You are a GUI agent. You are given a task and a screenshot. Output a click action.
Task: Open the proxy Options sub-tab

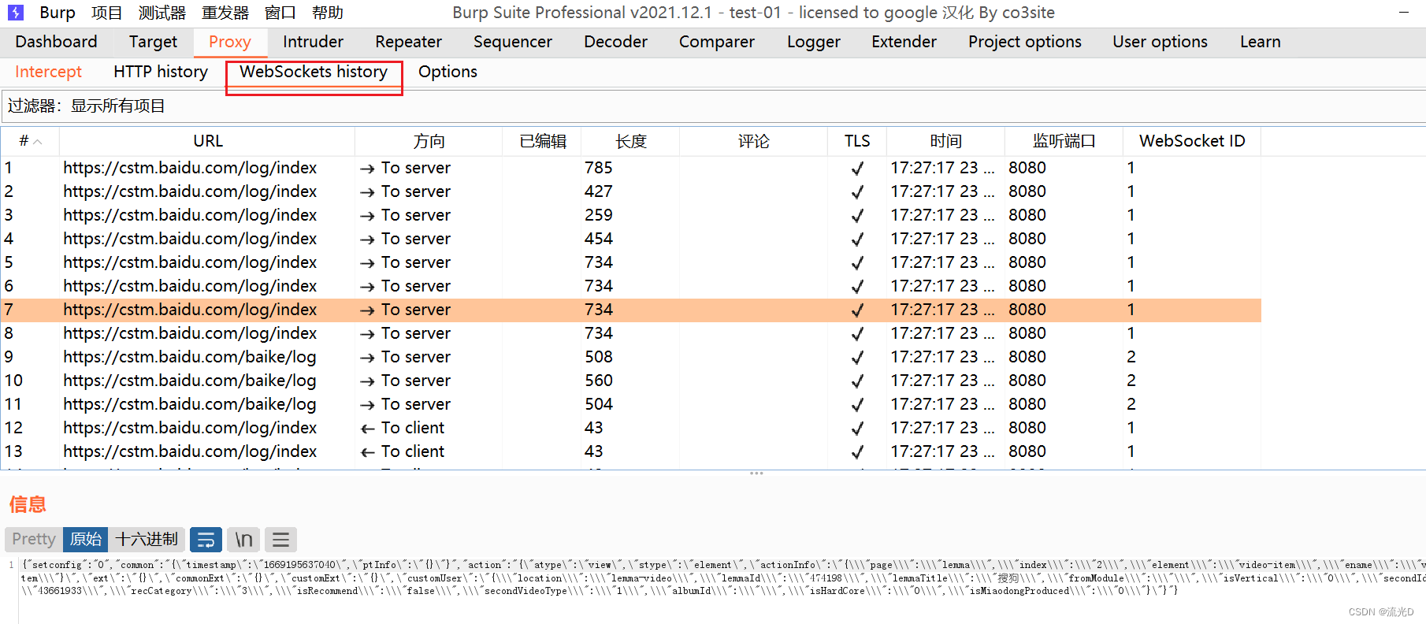(447, 72)
